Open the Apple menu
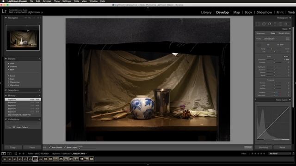 (x=3, y=1)
